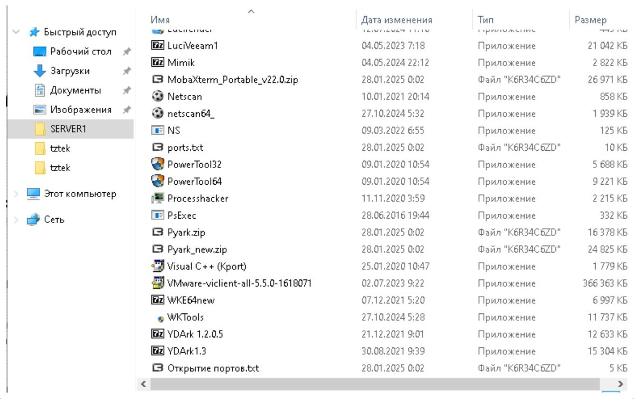Click the WKTools shield icon
Image resolution: width=634 pixels, height=399 pixels.
[161, 319]
